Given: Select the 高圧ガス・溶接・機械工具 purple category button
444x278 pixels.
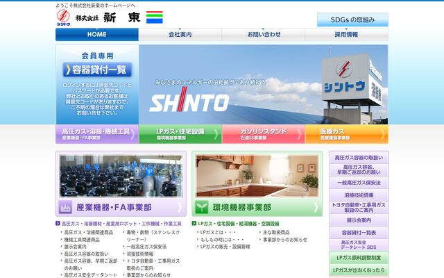Looking at the screenshot, I should point(97,134).
